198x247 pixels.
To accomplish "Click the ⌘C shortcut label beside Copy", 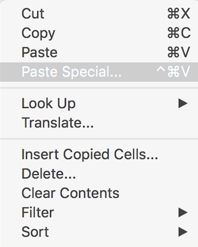I will [x=179, y=33].
